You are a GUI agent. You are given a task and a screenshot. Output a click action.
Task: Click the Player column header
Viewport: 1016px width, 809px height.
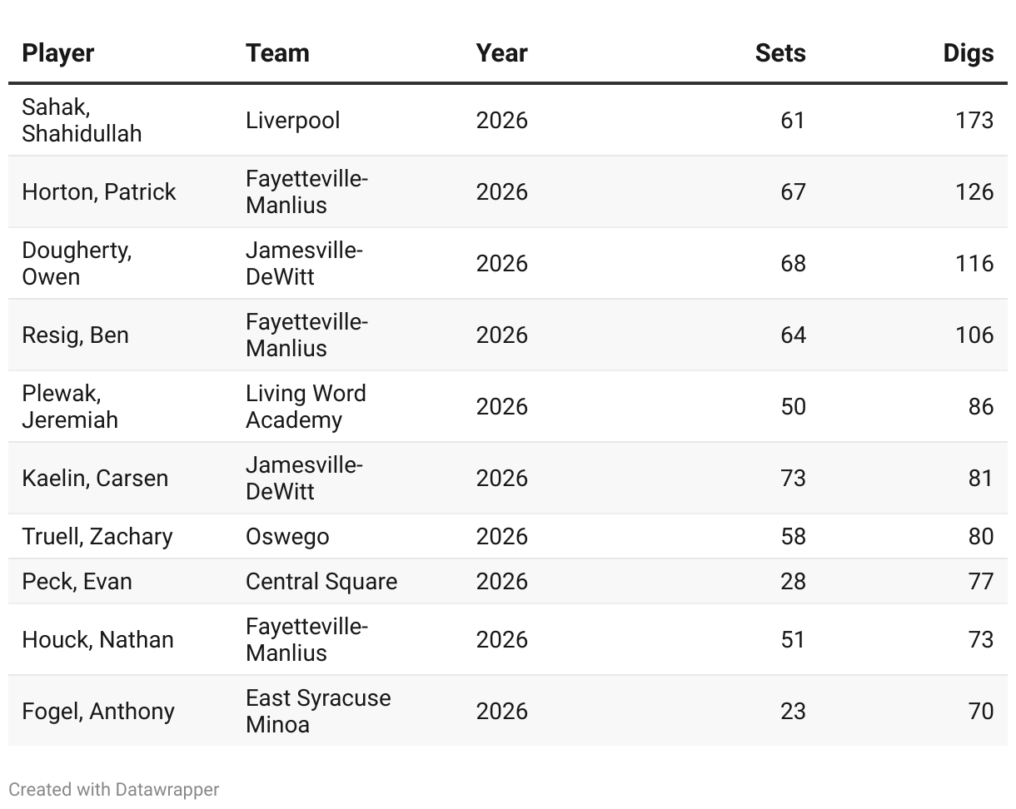[x=57, y=53]
